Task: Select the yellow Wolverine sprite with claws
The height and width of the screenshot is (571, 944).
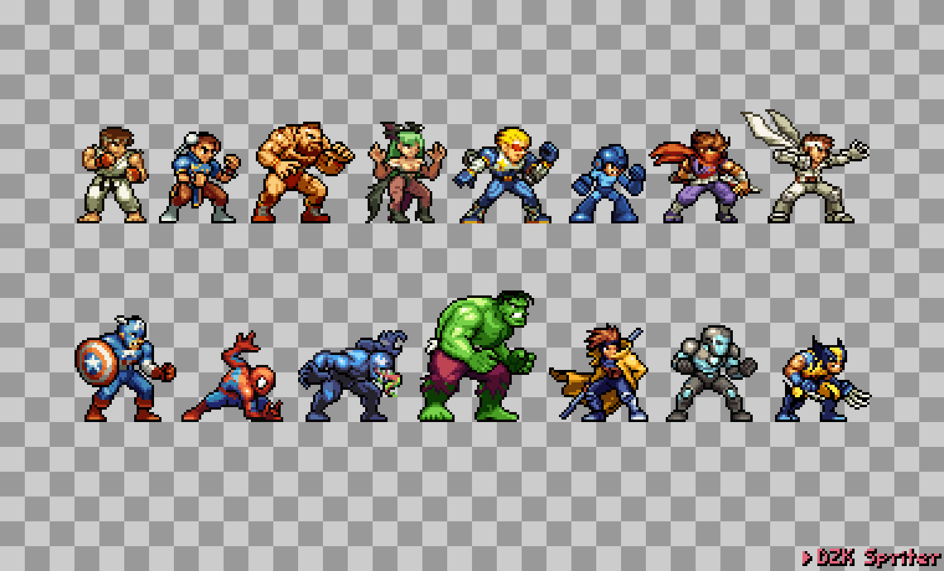Action: point(823,379)
